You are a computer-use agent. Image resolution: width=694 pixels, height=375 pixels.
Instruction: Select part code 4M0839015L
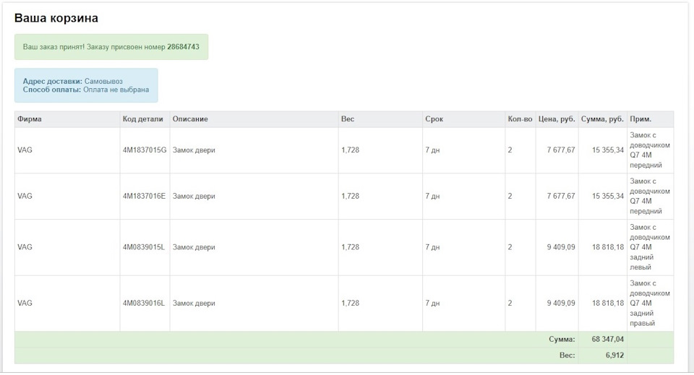[143, 247]
